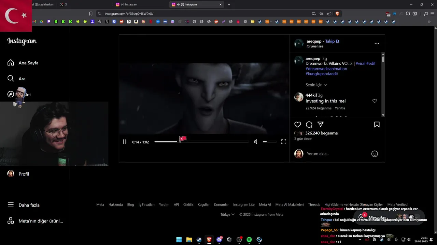The height and width of the screenshot is (245, 437).
Task: Open a new browser tab
Action: coord(229,4)
